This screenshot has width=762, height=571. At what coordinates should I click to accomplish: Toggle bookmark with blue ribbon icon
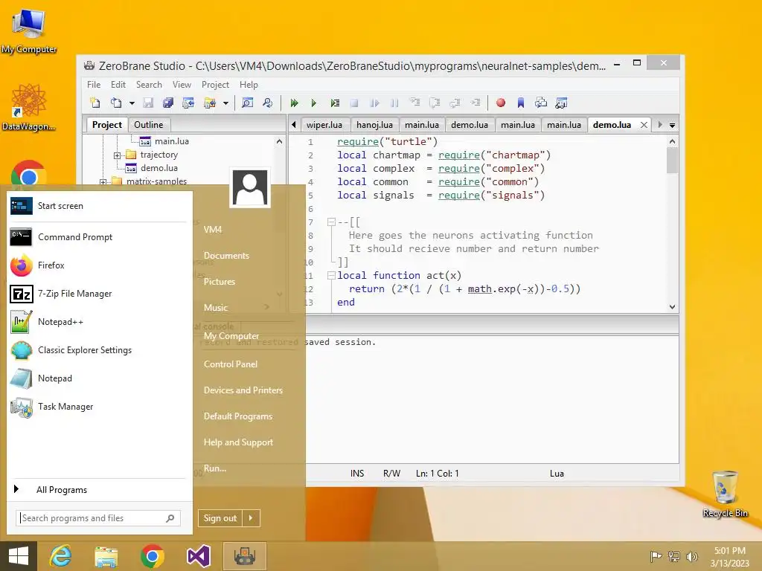(520, 103)
